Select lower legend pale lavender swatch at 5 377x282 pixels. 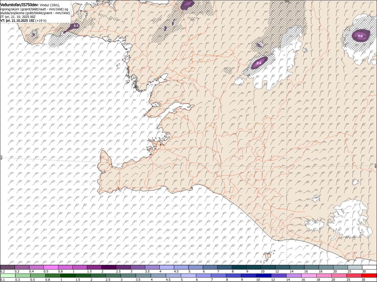(x=188, y=276)
